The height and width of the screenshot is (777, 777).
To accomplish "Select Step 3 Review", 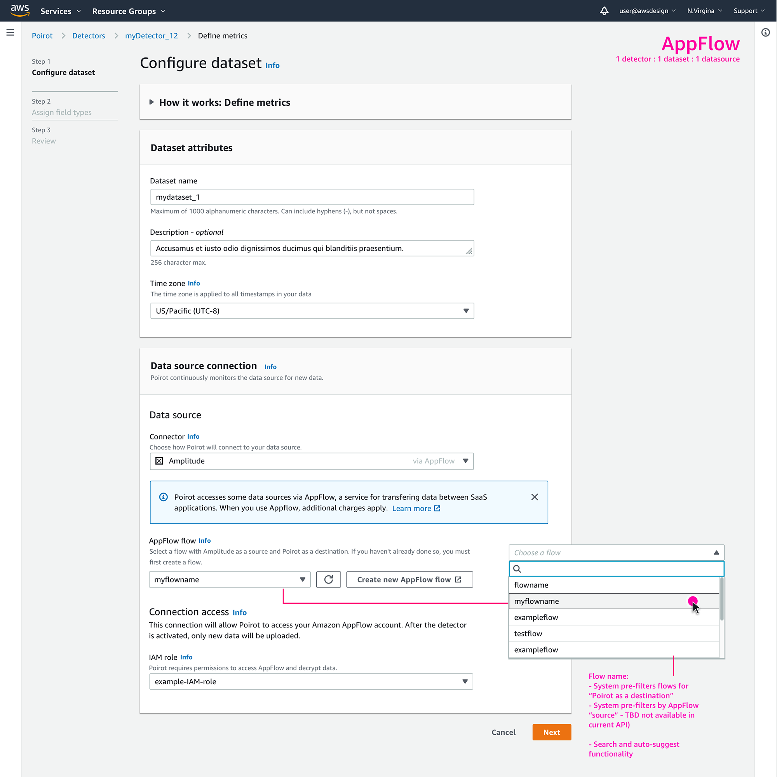I will [x=44, y=136].
